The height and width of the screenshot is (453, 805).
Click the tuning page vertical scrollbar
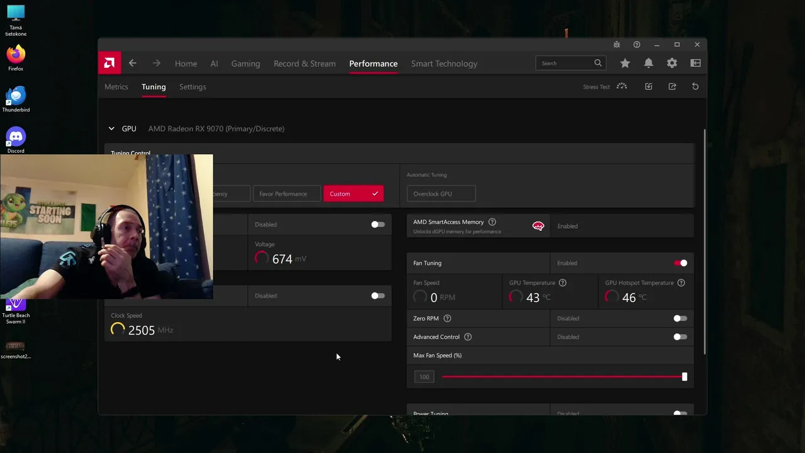[x=704, y=242]
